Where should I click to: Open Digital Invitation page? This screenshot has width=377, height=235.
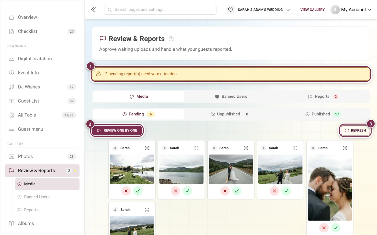[x=42, y=59]
